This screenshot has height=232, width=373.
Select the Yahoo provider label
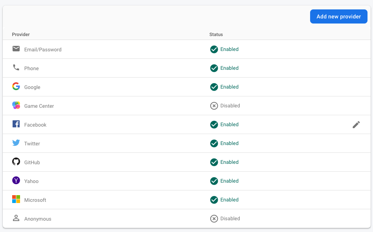coord(31,181)
